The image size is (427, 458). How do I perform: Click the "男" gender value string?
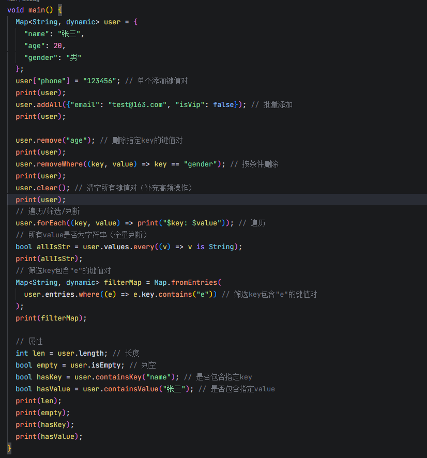tap(73, 57)
